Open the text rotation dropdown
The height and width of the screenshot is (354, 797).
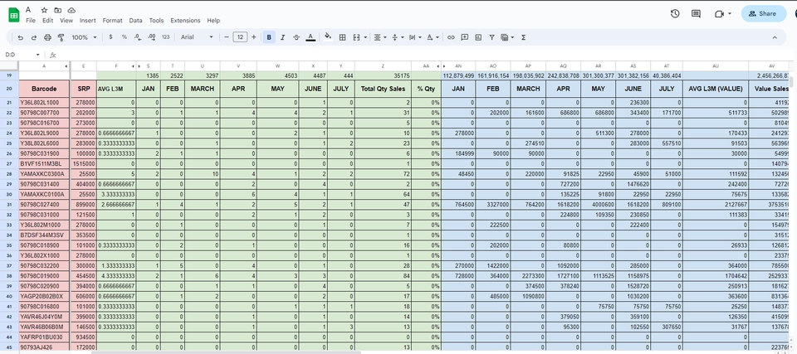point(433,37)
